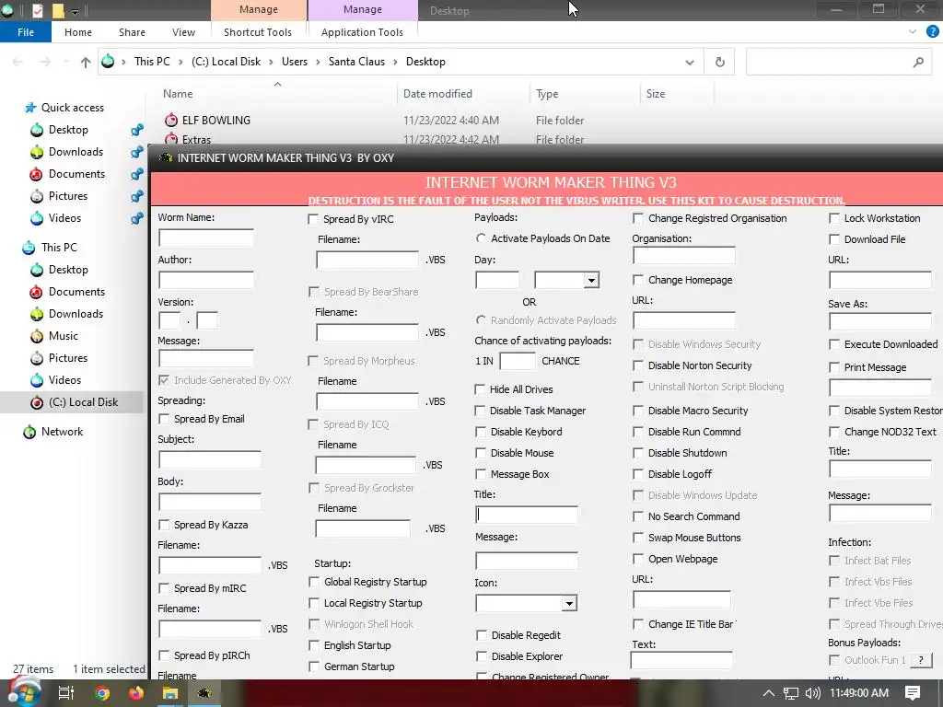The height and width of the screenshot is (707, 943).
Task: Click the Music folder icon under This PC
Action: coord(37,336)
